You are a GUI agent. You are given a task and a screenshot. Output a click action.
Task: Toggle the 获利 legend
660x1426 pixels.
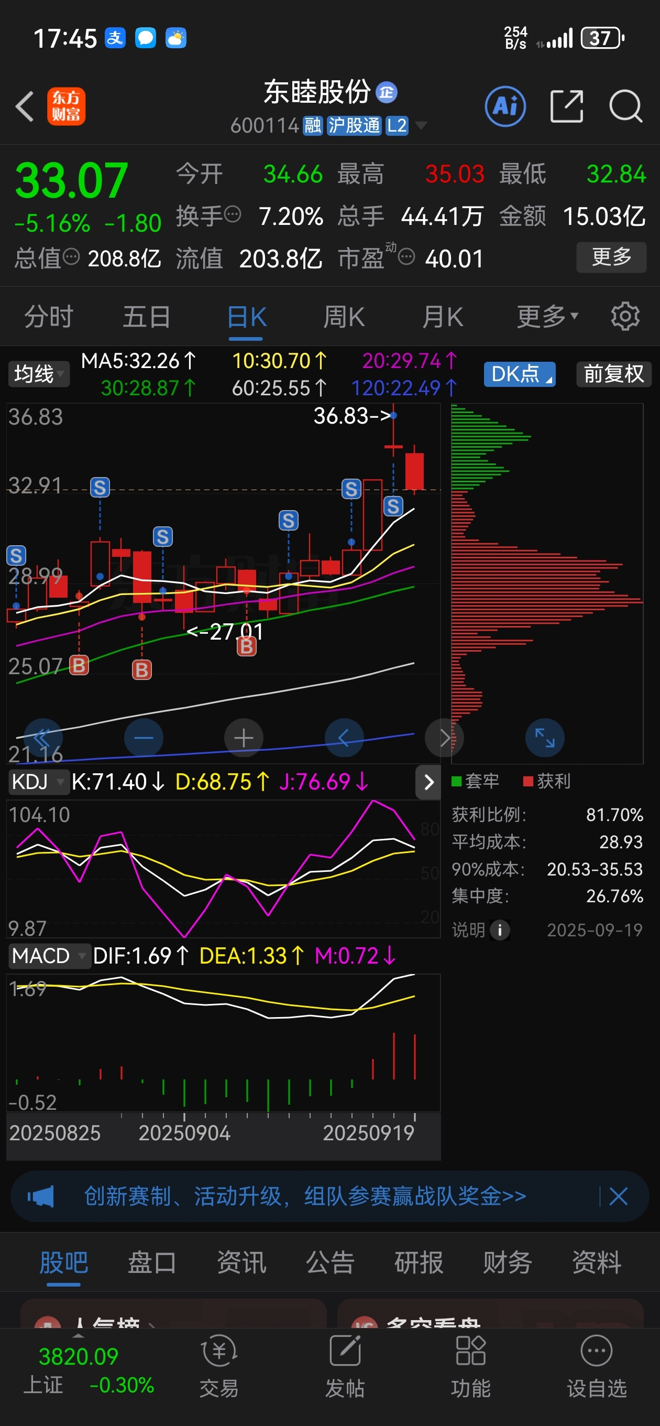[x=546, y=781]
